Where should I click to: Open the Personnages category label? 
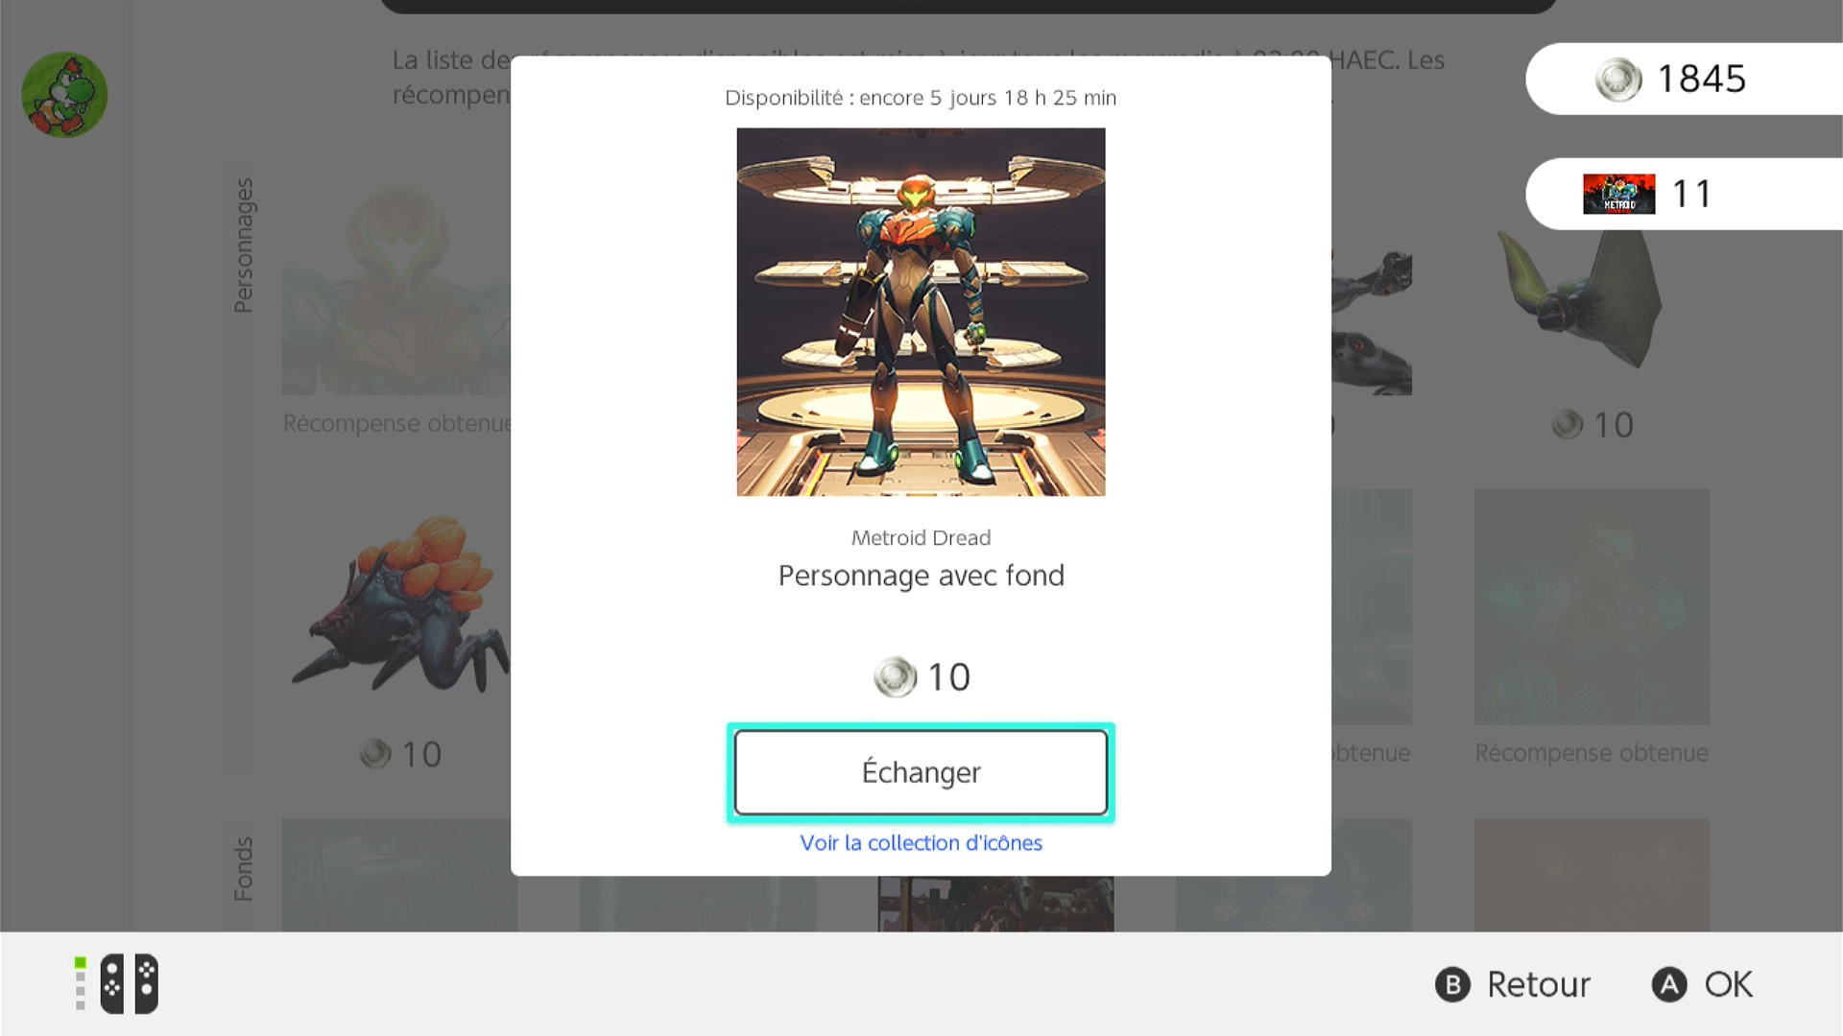243,245
